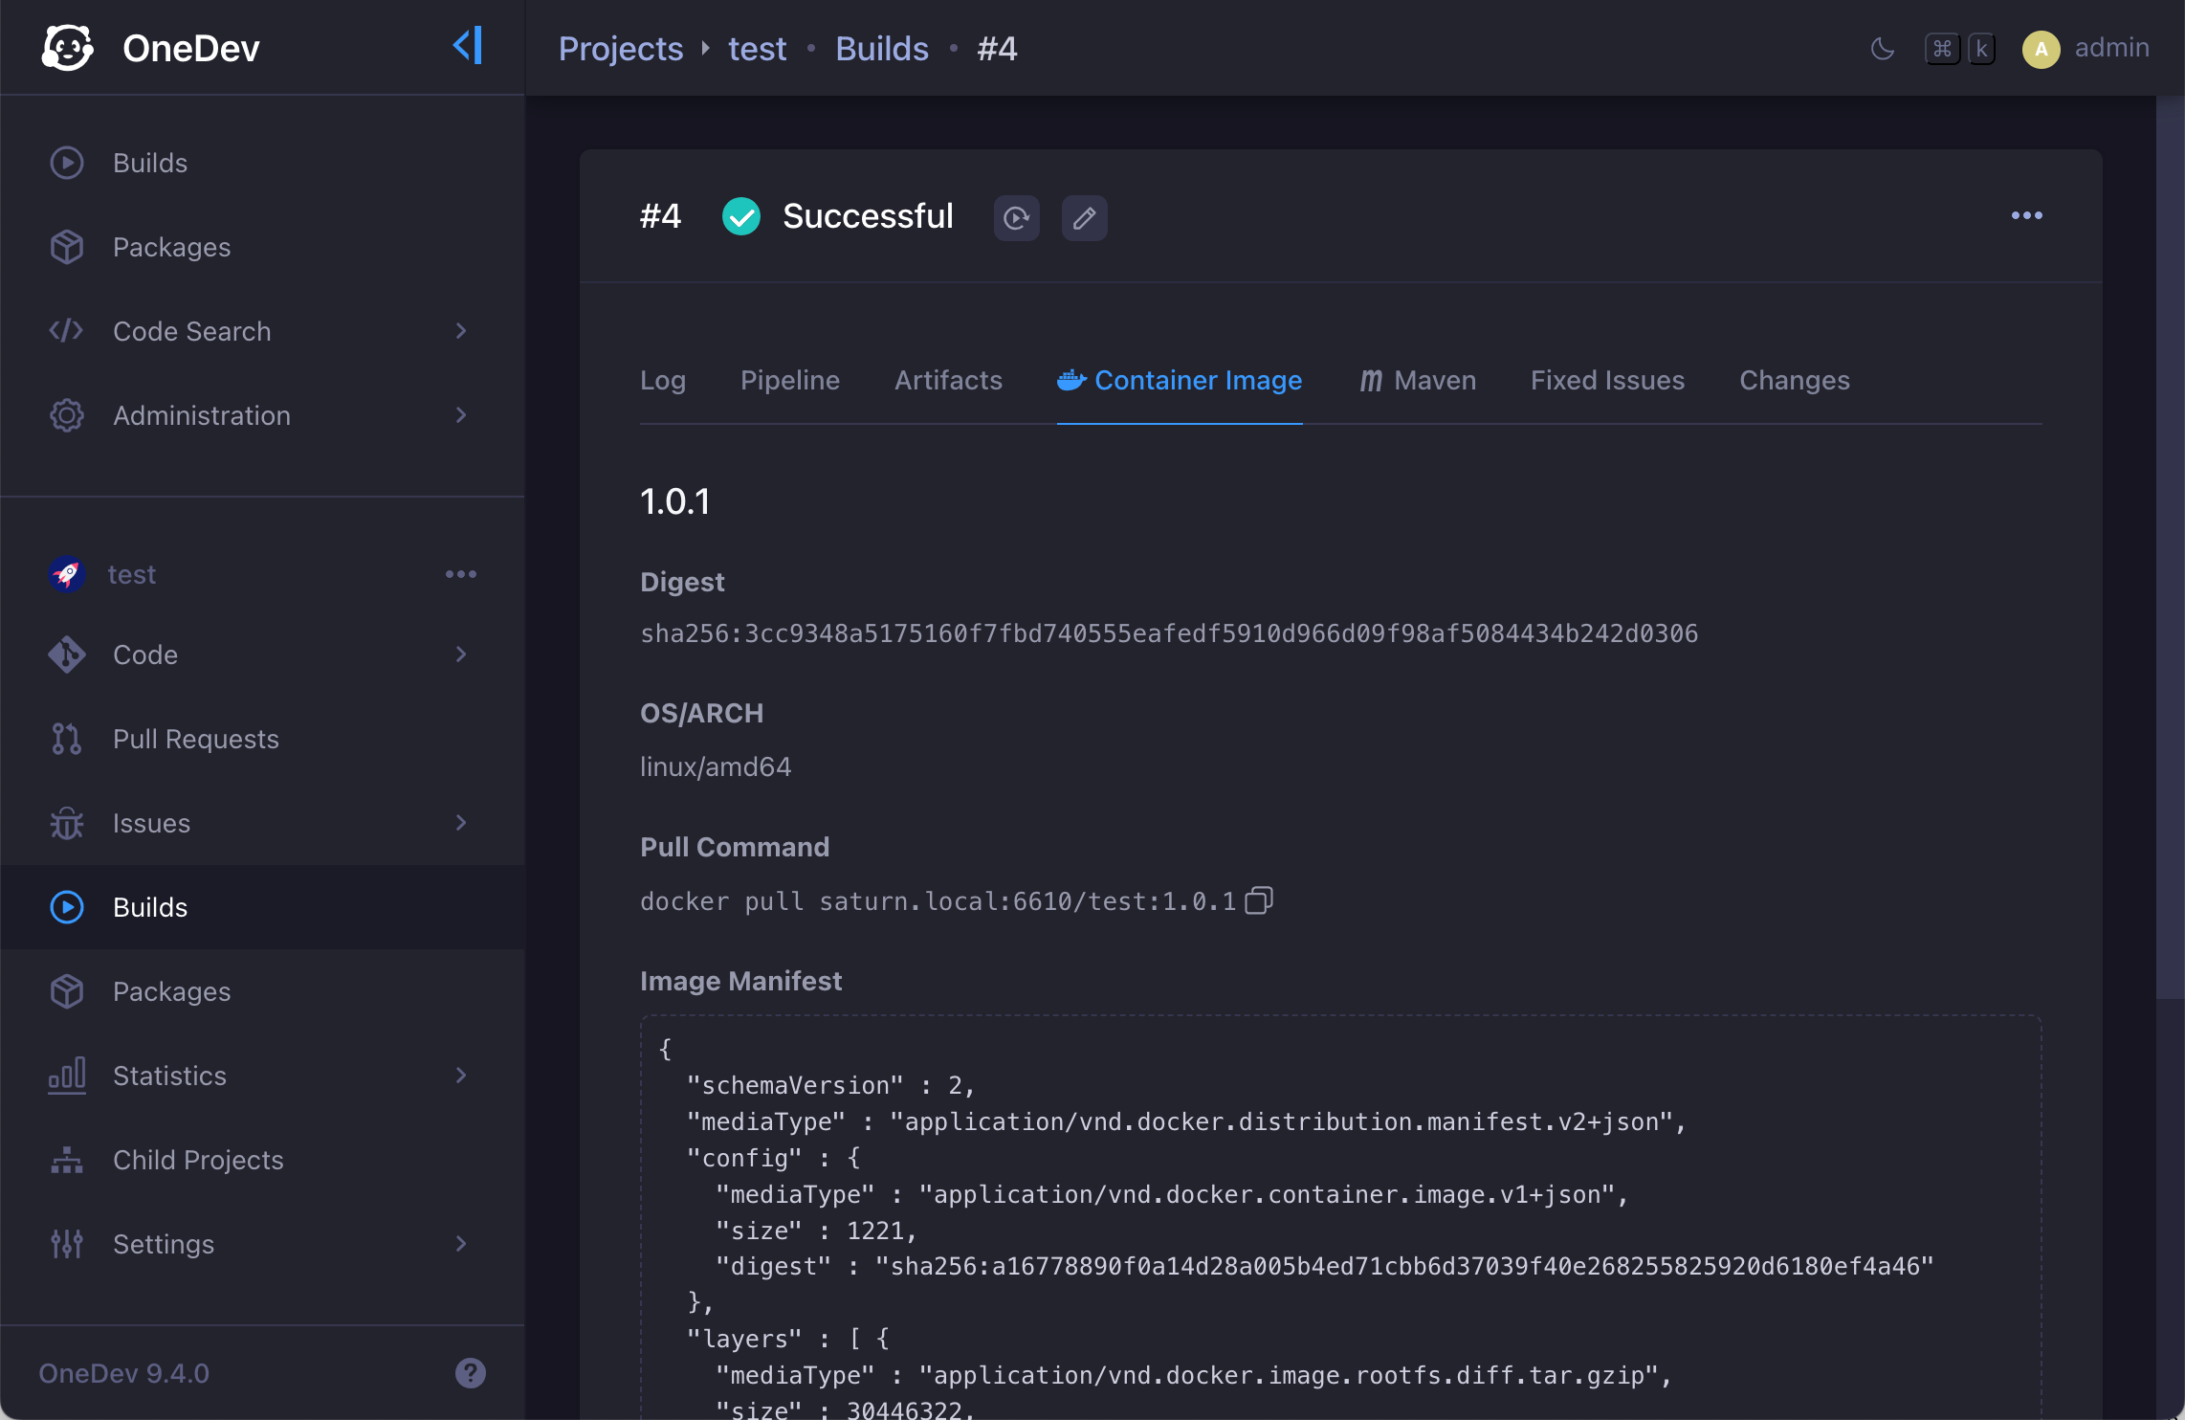Expand the project Issues submenu
The width and height of the screenshot is (2185, 1420).
[461, 823]
